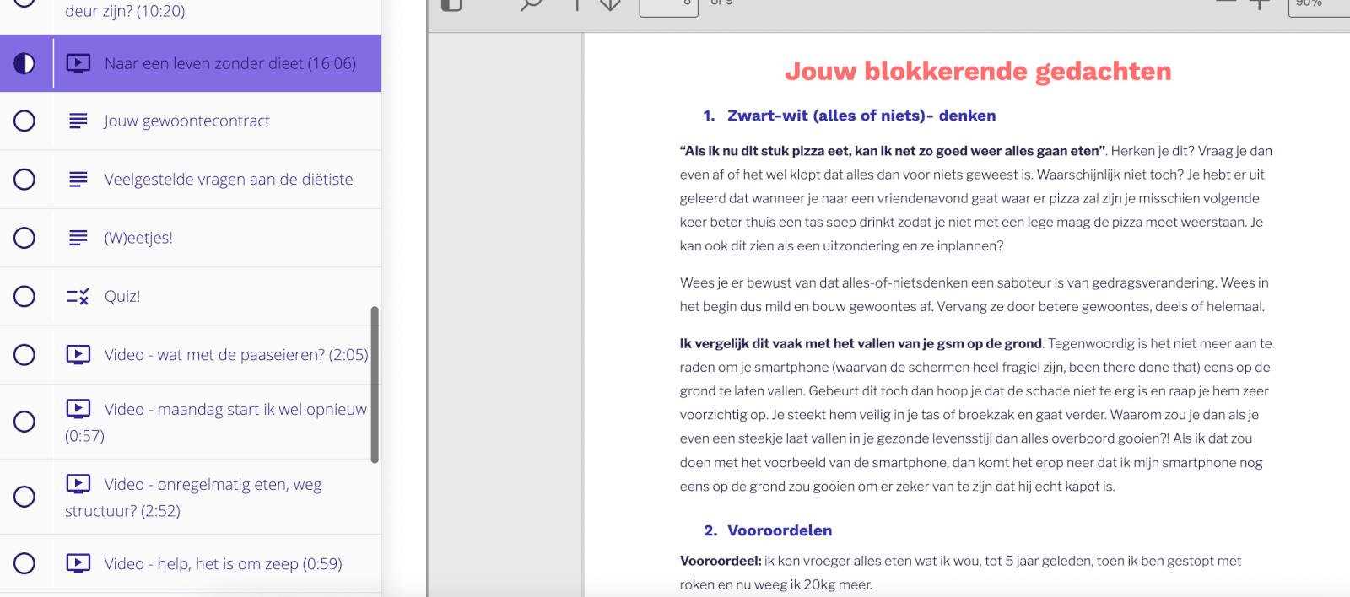Toggle the circle for 'Video - maandag start ik wel opnieuw'
1350x597 pixels.
click(x=24, y=422)
